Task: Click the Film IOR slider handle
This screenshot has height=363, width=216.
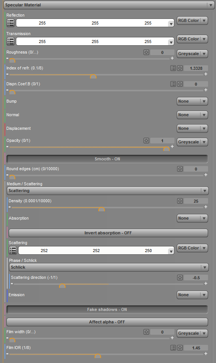Action: pyautogui.click(x=98, y=356)
